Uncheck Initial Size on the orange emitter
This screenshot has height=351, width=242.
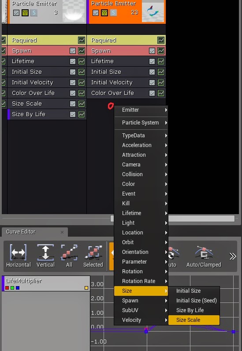pos(152,72)
